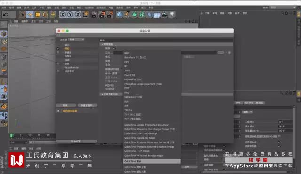Choose Photoshop Large Document (PSB) format
The image size is (301, 174).
click(143, 84)
